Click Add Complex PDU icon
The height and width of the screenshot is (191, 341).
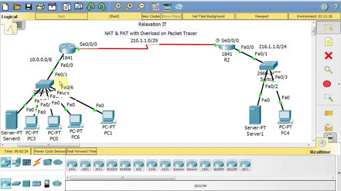(328, 127)
